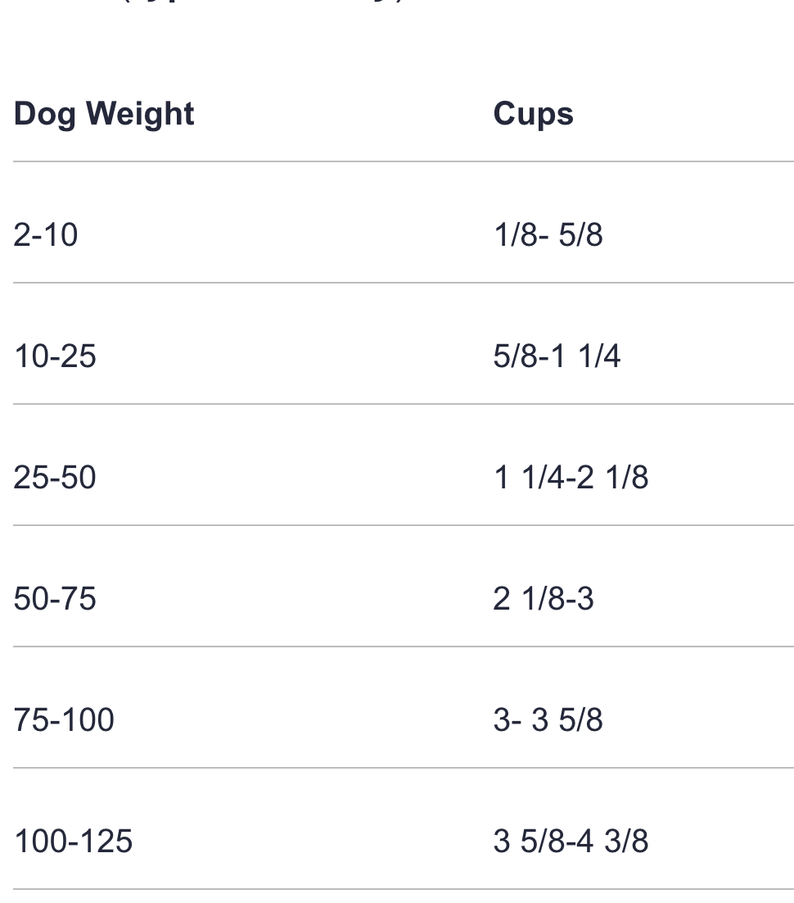Select the 25-50 weight cell
The height and width of the screenshot is (903, 794).
point(55,478)
